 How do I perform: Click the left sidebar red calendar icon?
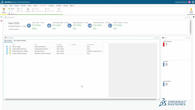tap(1, 21)
